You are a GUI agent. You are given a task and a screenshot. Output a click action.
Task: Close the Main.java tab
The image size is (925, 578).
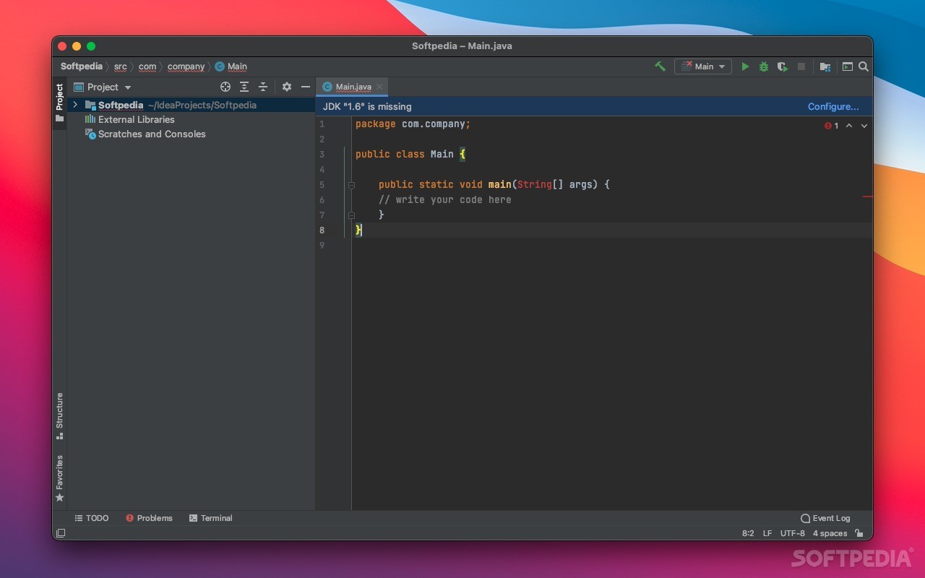(x=379, y=87)
